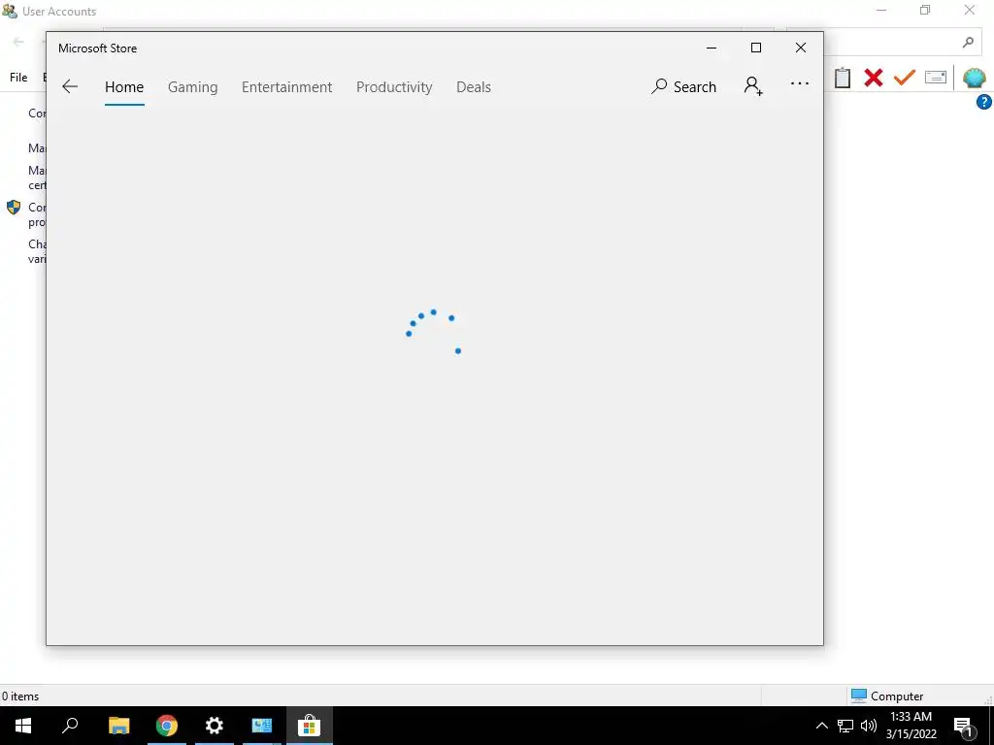Screen dimensions: 994x745
Task: Launch Chrome from the taskbar
Action: tap(167, 726)
